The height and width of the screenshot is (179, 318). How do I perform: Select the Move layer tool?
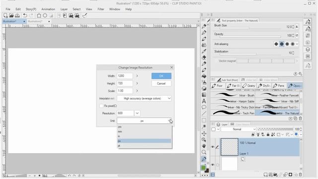(204, 133)
